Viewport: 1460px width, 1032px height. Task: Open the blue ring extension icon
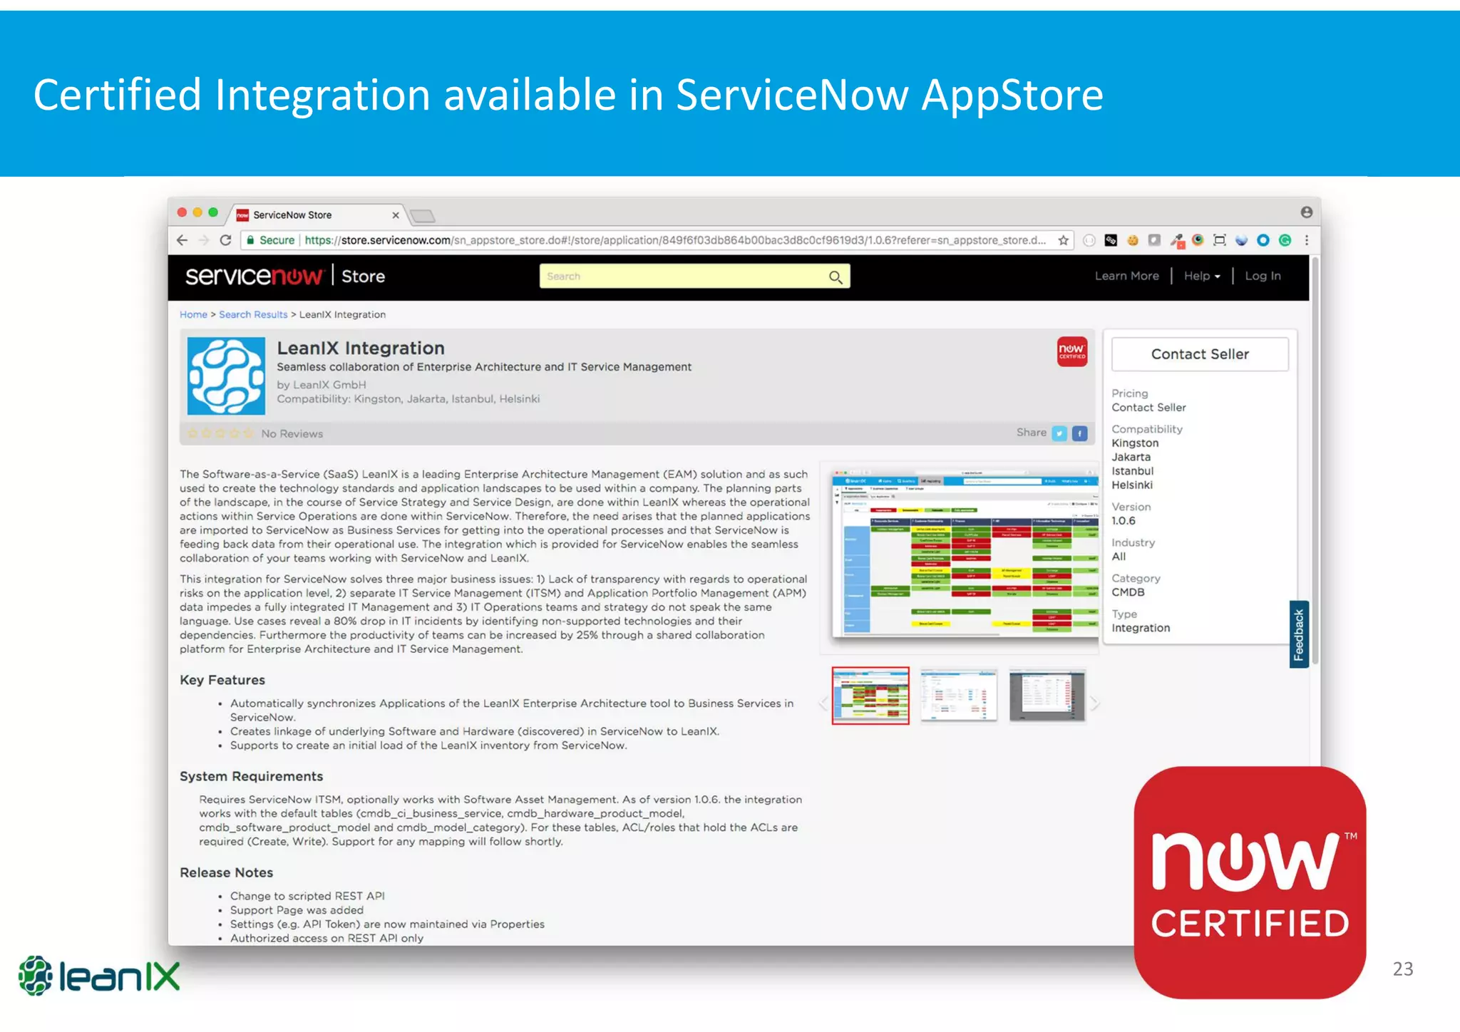[1263, 240]
